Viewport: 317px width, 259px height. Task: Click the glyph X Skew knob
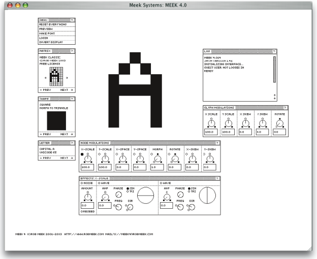pyautogui.click(x=246, y=123)
